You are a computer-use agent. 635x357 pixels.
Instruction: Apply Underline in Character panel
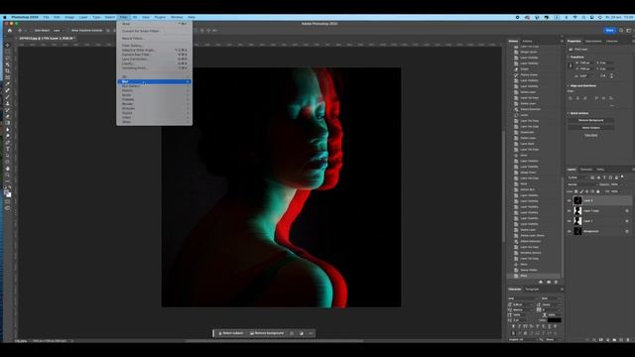[550, 326]
